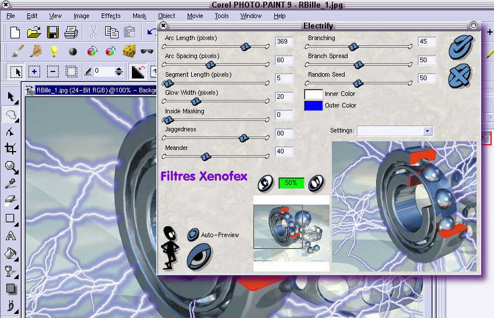Click the Meander slider handle
This screenshot has height=318, width=494.
tap(206, 156)
